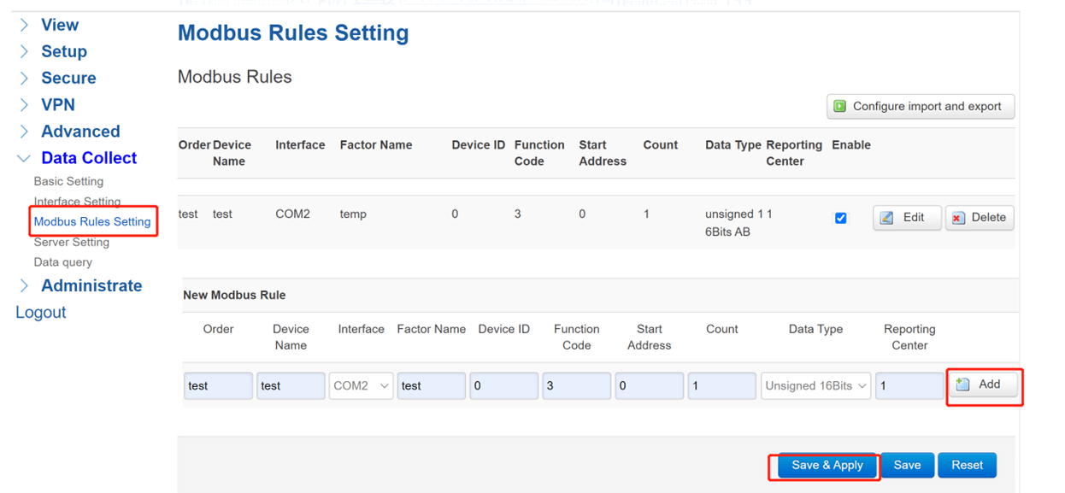Open the VPN menu

pos(58,105)
